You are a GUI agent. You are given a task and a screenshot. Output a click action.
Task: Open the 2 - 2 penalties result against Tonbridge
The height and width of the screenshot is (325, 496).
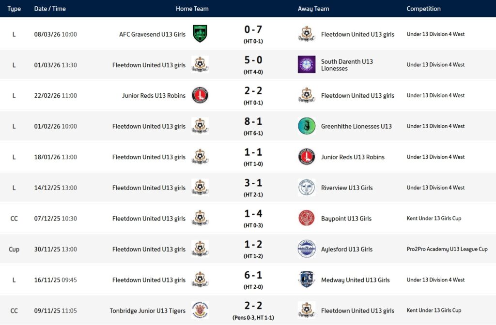click(253, 306)
